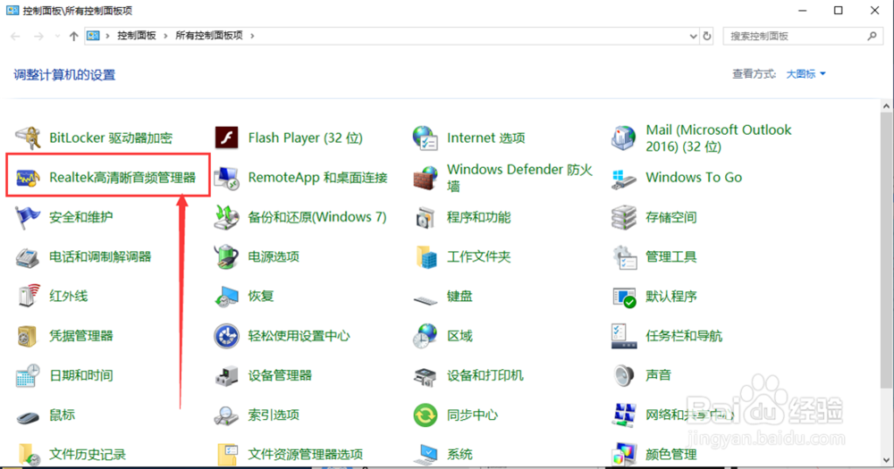Click the 电源选项 battery icon
Screen dimensions: 894x469
[x=226, y=257]
